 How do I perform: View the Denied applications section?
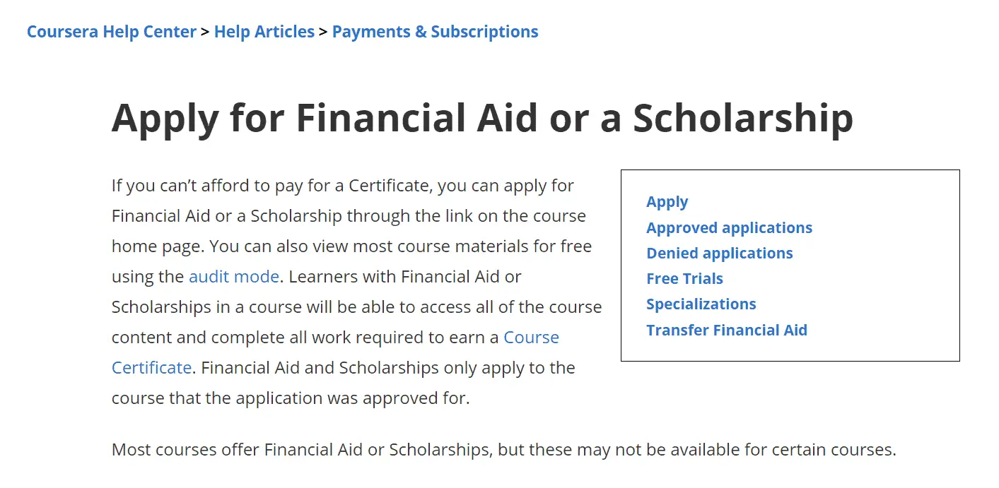719,253
